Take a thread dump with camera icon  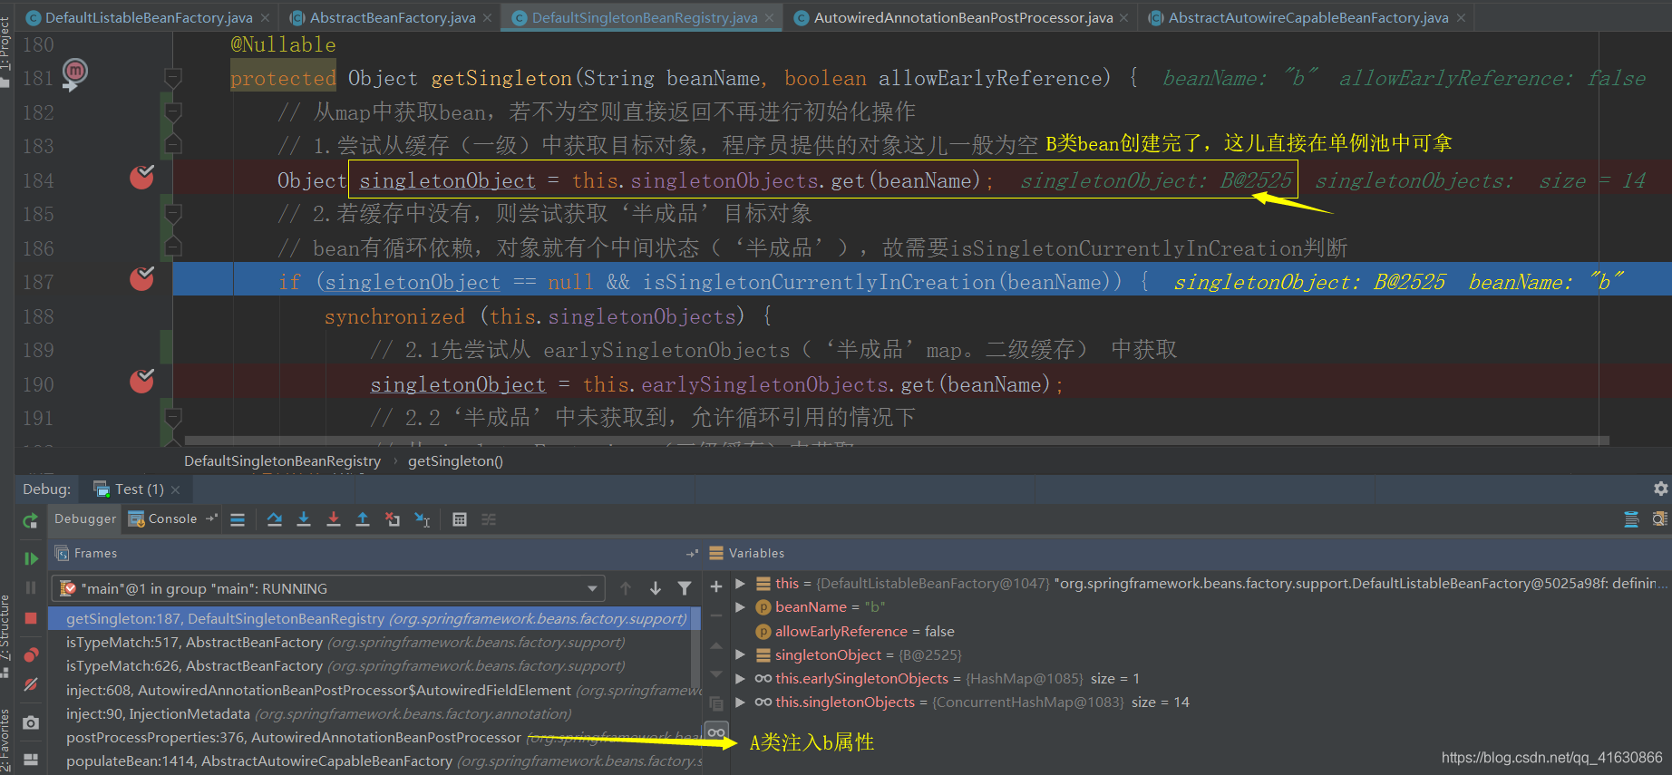pyautogui.click(x=30, y=722)
